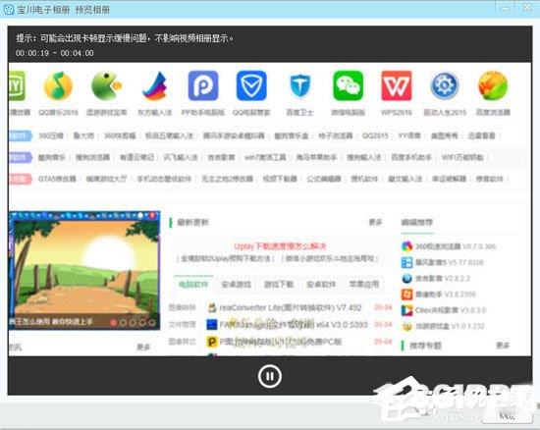Open the 百度手机助手 link

411,157
